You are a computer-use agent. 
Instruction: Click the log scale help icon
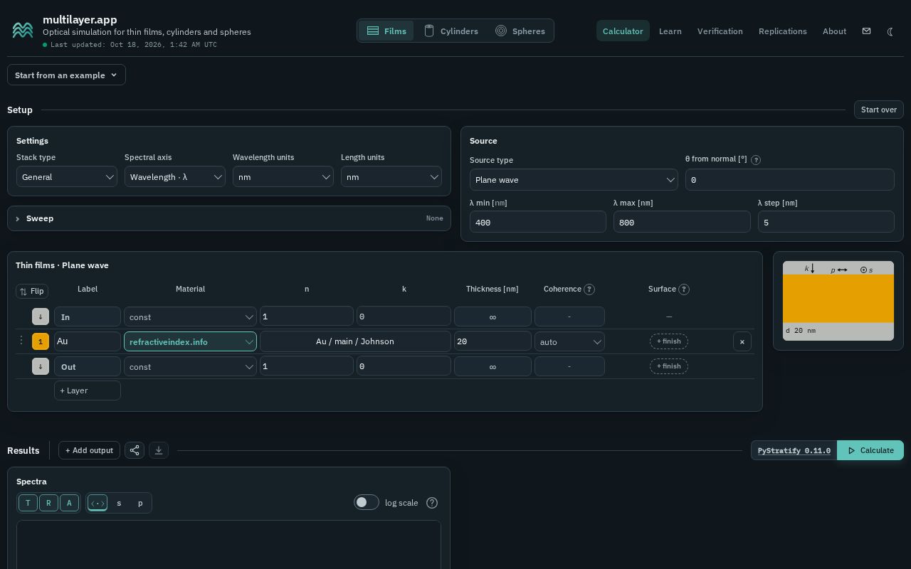point(432,503)
